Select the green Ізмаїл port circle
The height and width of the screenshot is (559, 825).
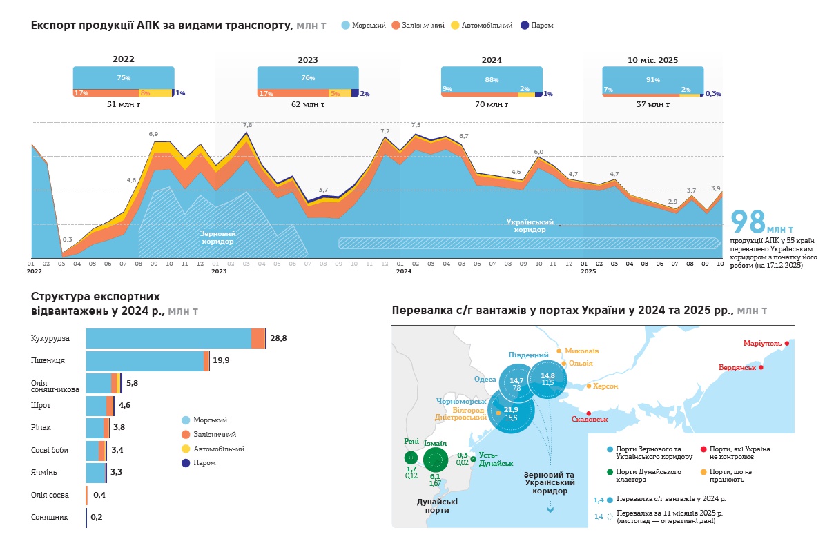(436, 459)
